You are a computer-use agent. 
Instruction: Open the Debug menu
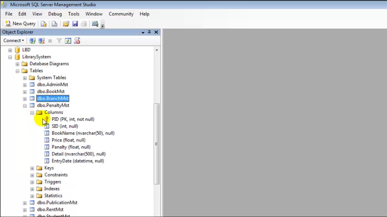[55, 14]
